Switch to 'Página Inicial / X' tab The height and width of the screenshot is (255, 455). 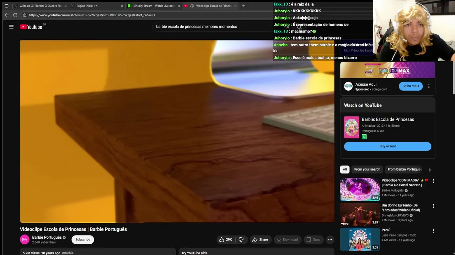[97, 6]
